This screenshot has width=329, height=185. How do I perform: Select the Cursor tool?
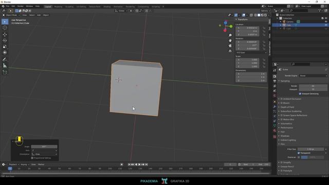(5, 28)
